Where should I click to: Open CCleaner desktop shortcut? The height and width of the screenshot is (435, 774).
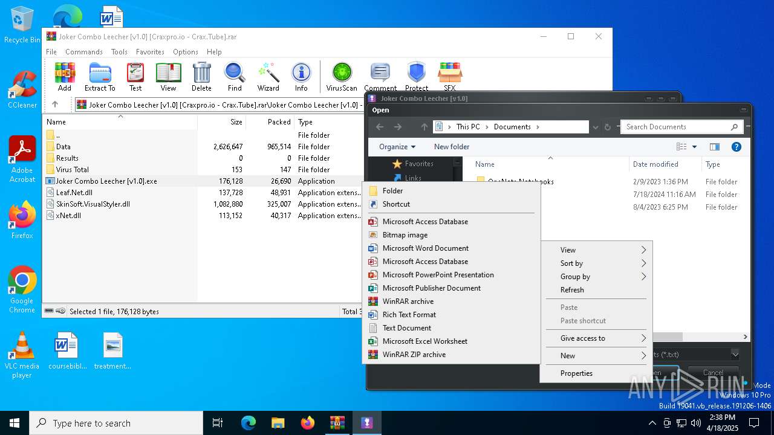22,89
